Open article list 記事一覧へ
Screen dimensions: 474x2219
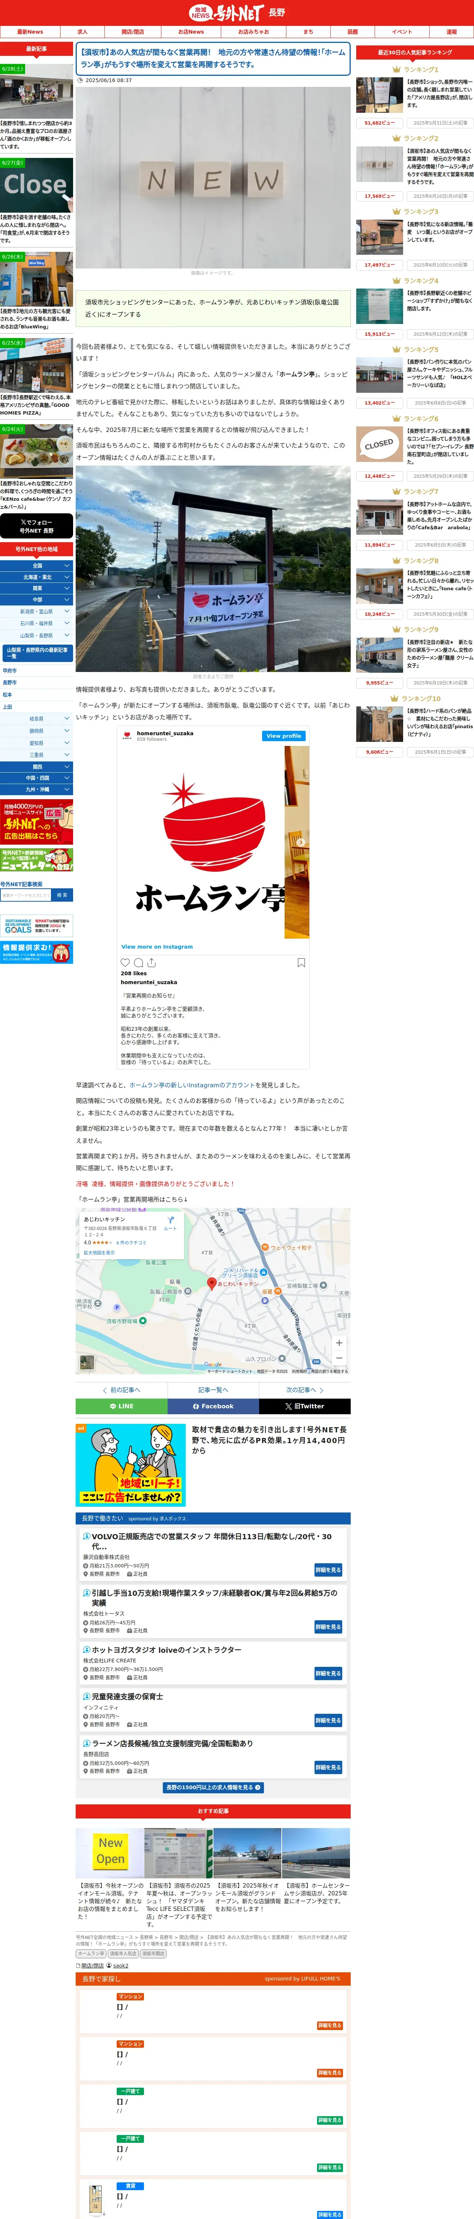[213, 1389]
